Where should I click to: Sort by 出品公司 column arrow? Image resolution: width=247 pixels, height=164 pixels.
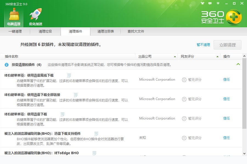(175, 57)
